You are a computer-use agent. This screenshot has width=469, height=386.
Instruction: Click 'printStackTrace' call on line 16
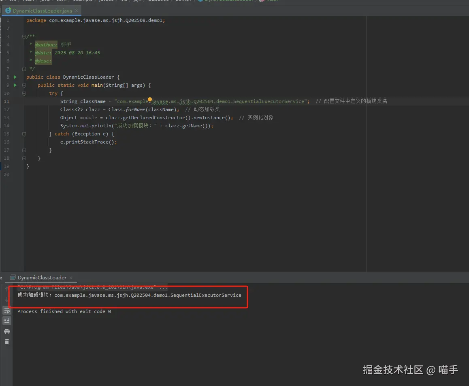[x=87, y=142]
